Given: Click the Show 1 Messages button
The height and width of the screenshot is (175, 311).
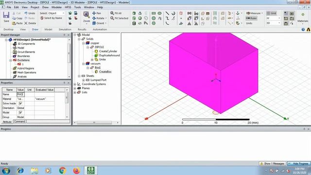Looking at the screenshot, I should [x=272, y=164].
